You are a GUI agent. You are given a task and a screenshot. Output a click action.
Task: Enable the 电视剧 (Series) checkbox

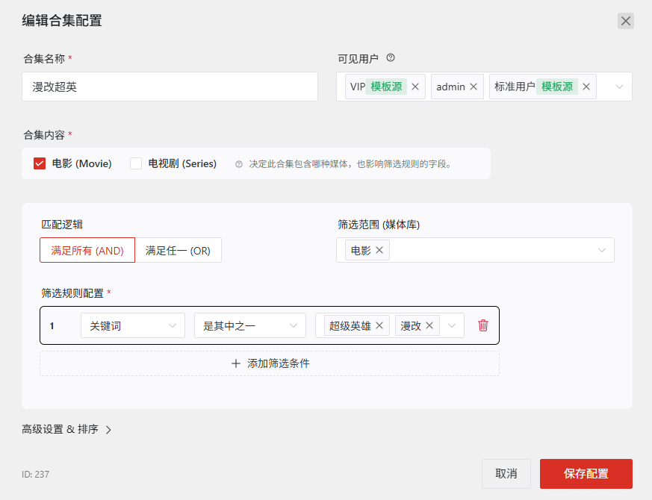pyautogui.click(x=136, y=163)
